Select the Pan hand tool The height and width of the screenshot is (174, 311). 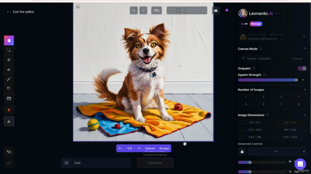point(9,41)
